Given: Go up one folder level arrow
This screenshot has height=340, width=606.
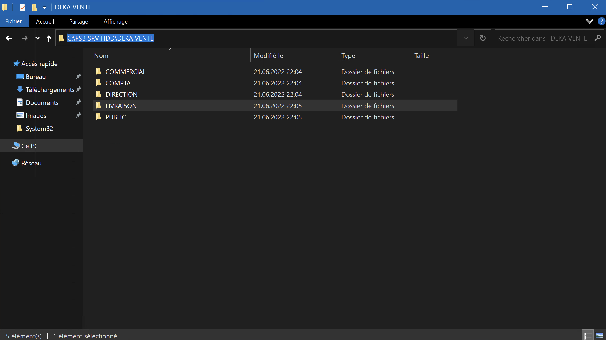Looking at the screenshot, I should (49, 38).
